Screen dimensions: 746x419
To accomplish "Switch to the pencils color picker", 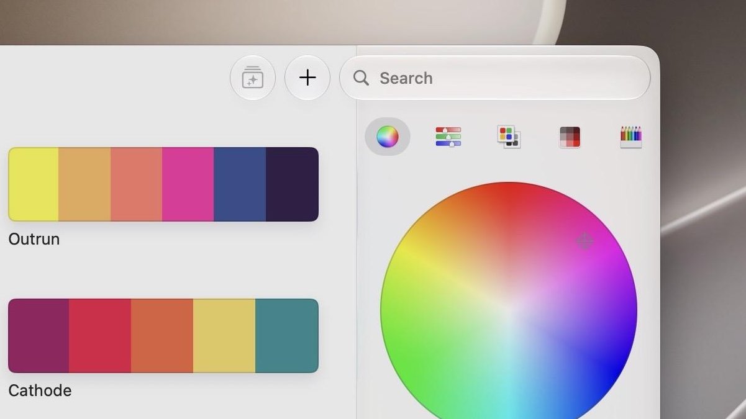I will point(630,137).
